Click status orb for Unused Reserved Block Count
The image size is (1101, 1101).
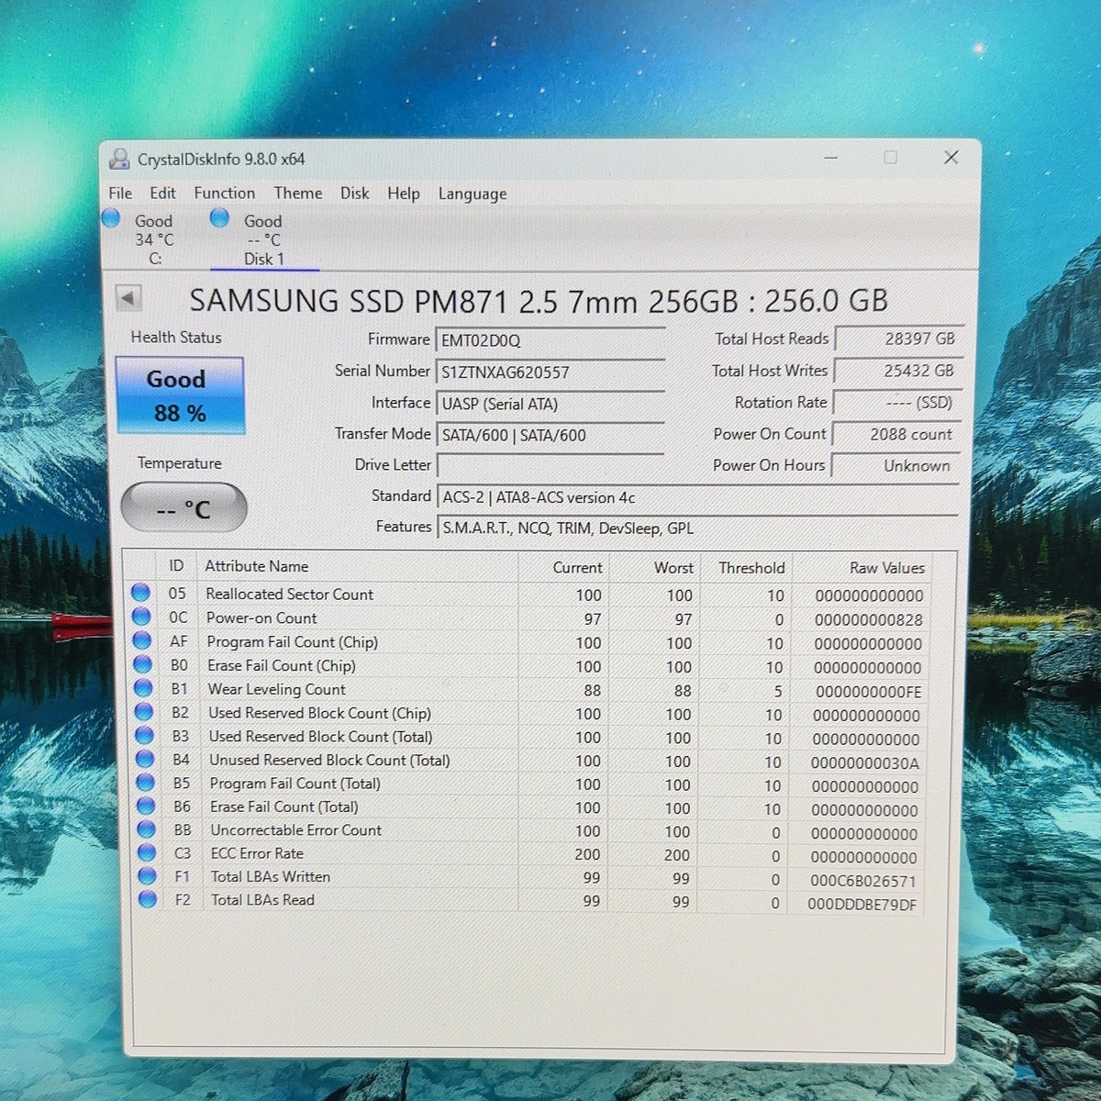pos(145,759)
